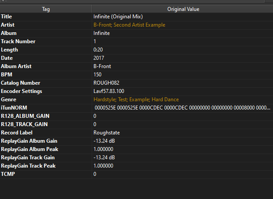Select the Record Label tag label
The width and height of the screenshot is (273, 199).
pyautogui.click(x=17, y=133)
